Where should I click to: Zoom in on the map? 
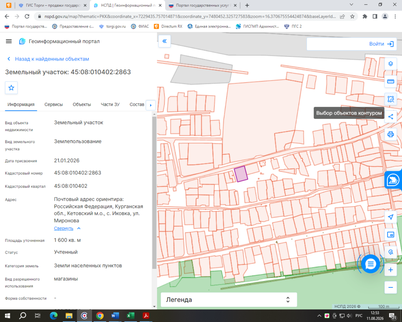click(391, 270)
